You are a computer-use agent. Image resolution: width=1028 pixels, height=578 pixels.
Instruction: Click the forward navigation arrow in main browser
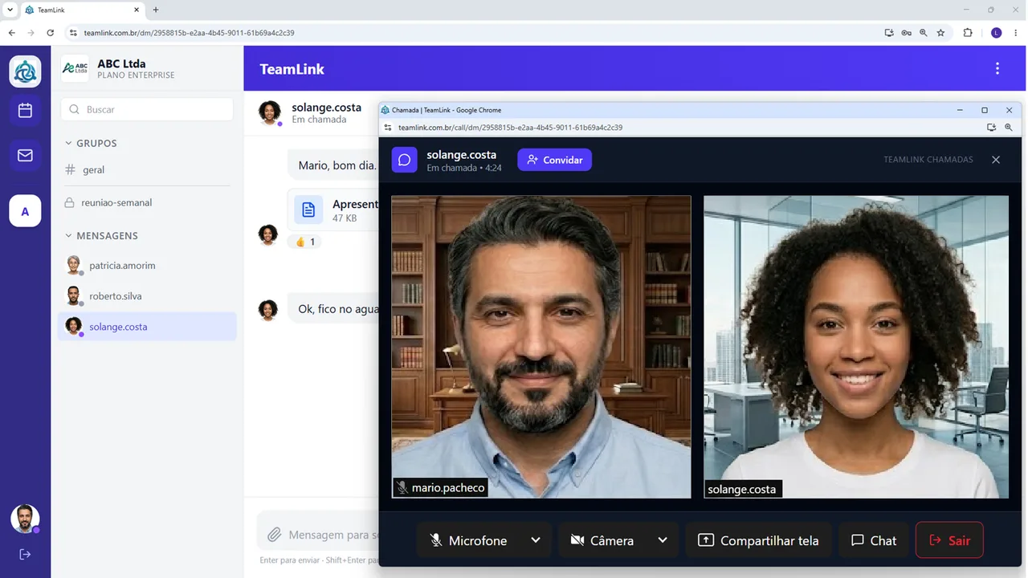click(31, 33)
